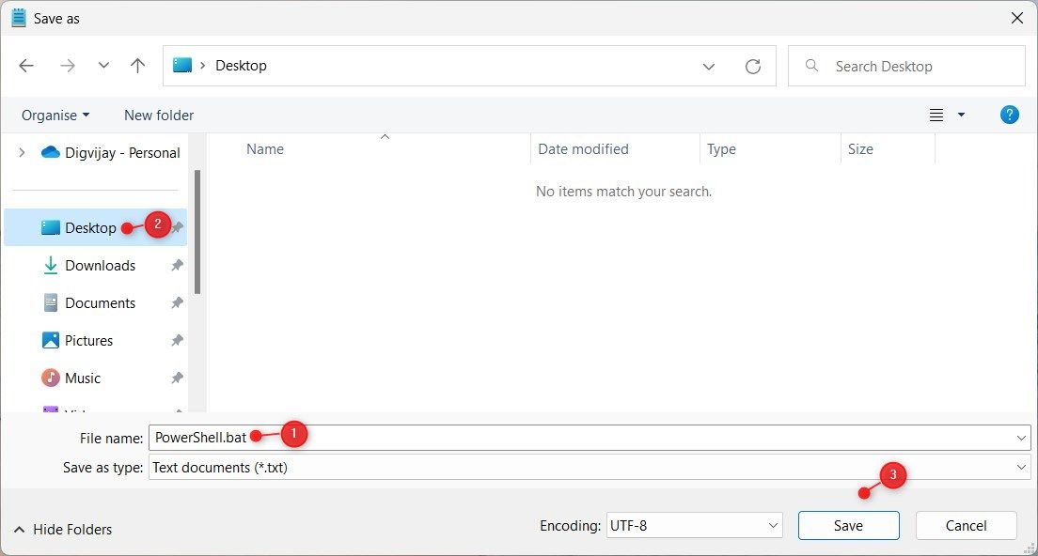Open the Save as type dropdown
Viewport: 1038px width, 556px height.
tap(589, 467)
